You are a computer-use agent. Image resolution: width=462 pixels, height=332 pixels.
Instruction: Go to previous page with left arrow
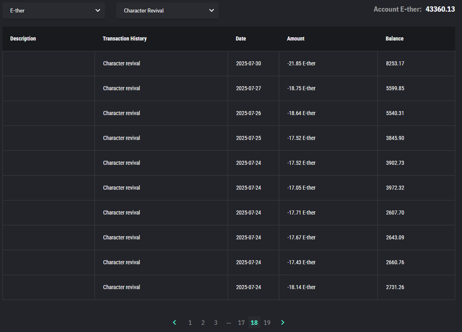pos(174,322)
